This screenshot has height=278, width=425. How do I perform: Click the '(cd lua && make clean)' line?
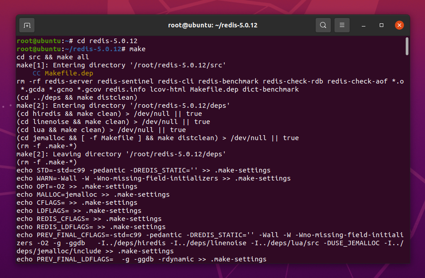click(101, 130)
